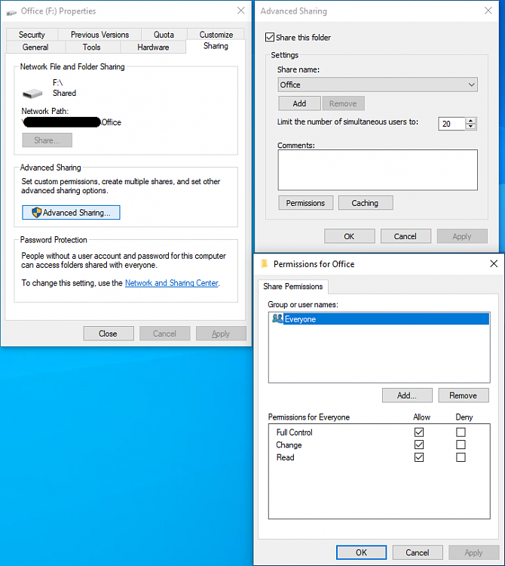Image resolution: width=505 pixels, height=566 pixels.
Task: Click the simultaneous users number field
Action: (452, 124)
